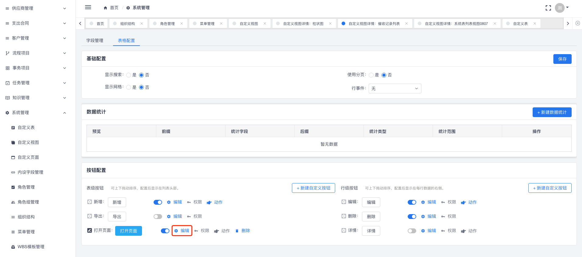Viewport: 582px width, 257px height.
Task: Click 编辑 gear link in 行级 删除 row
Action: (x=428, y=216)
